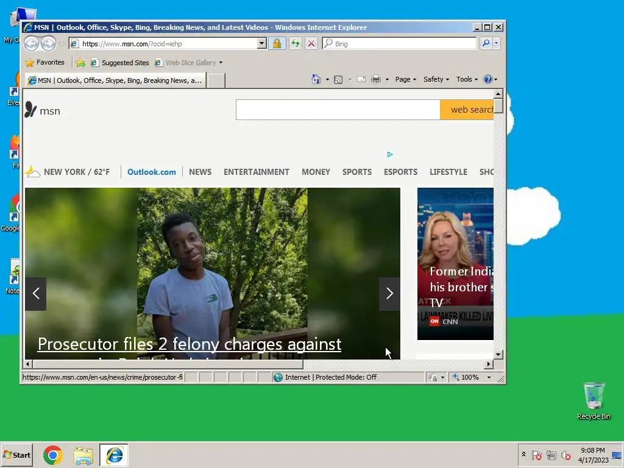Expand the Print dropdown arrow

[x=387, y=80]
